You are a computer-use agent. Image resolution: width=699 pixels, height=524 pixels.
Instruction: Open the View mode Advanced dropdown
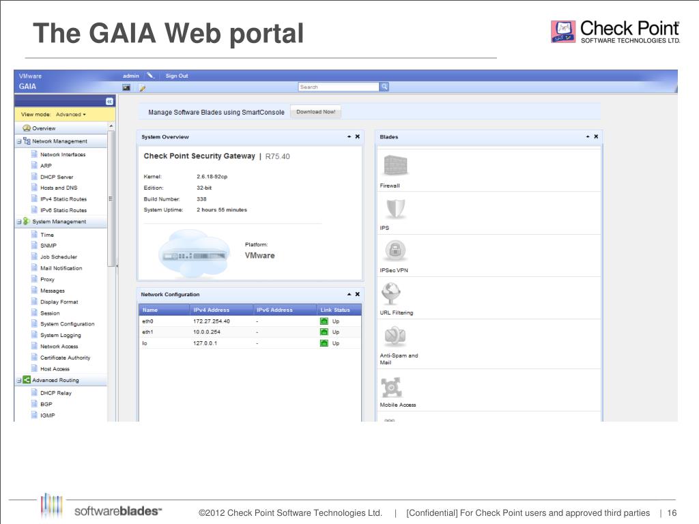71,115
